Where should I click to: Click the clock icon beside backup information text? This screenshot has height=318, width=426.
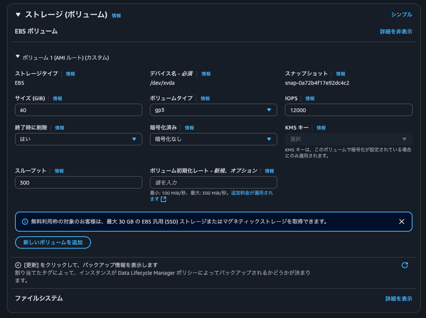pos(18,265)
